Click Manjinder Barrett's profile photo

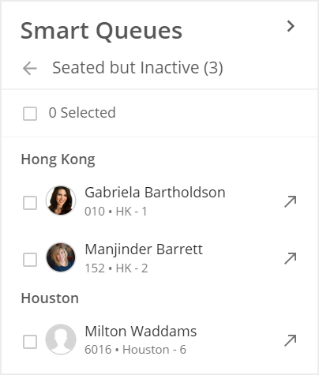click(x=61, y=257)
